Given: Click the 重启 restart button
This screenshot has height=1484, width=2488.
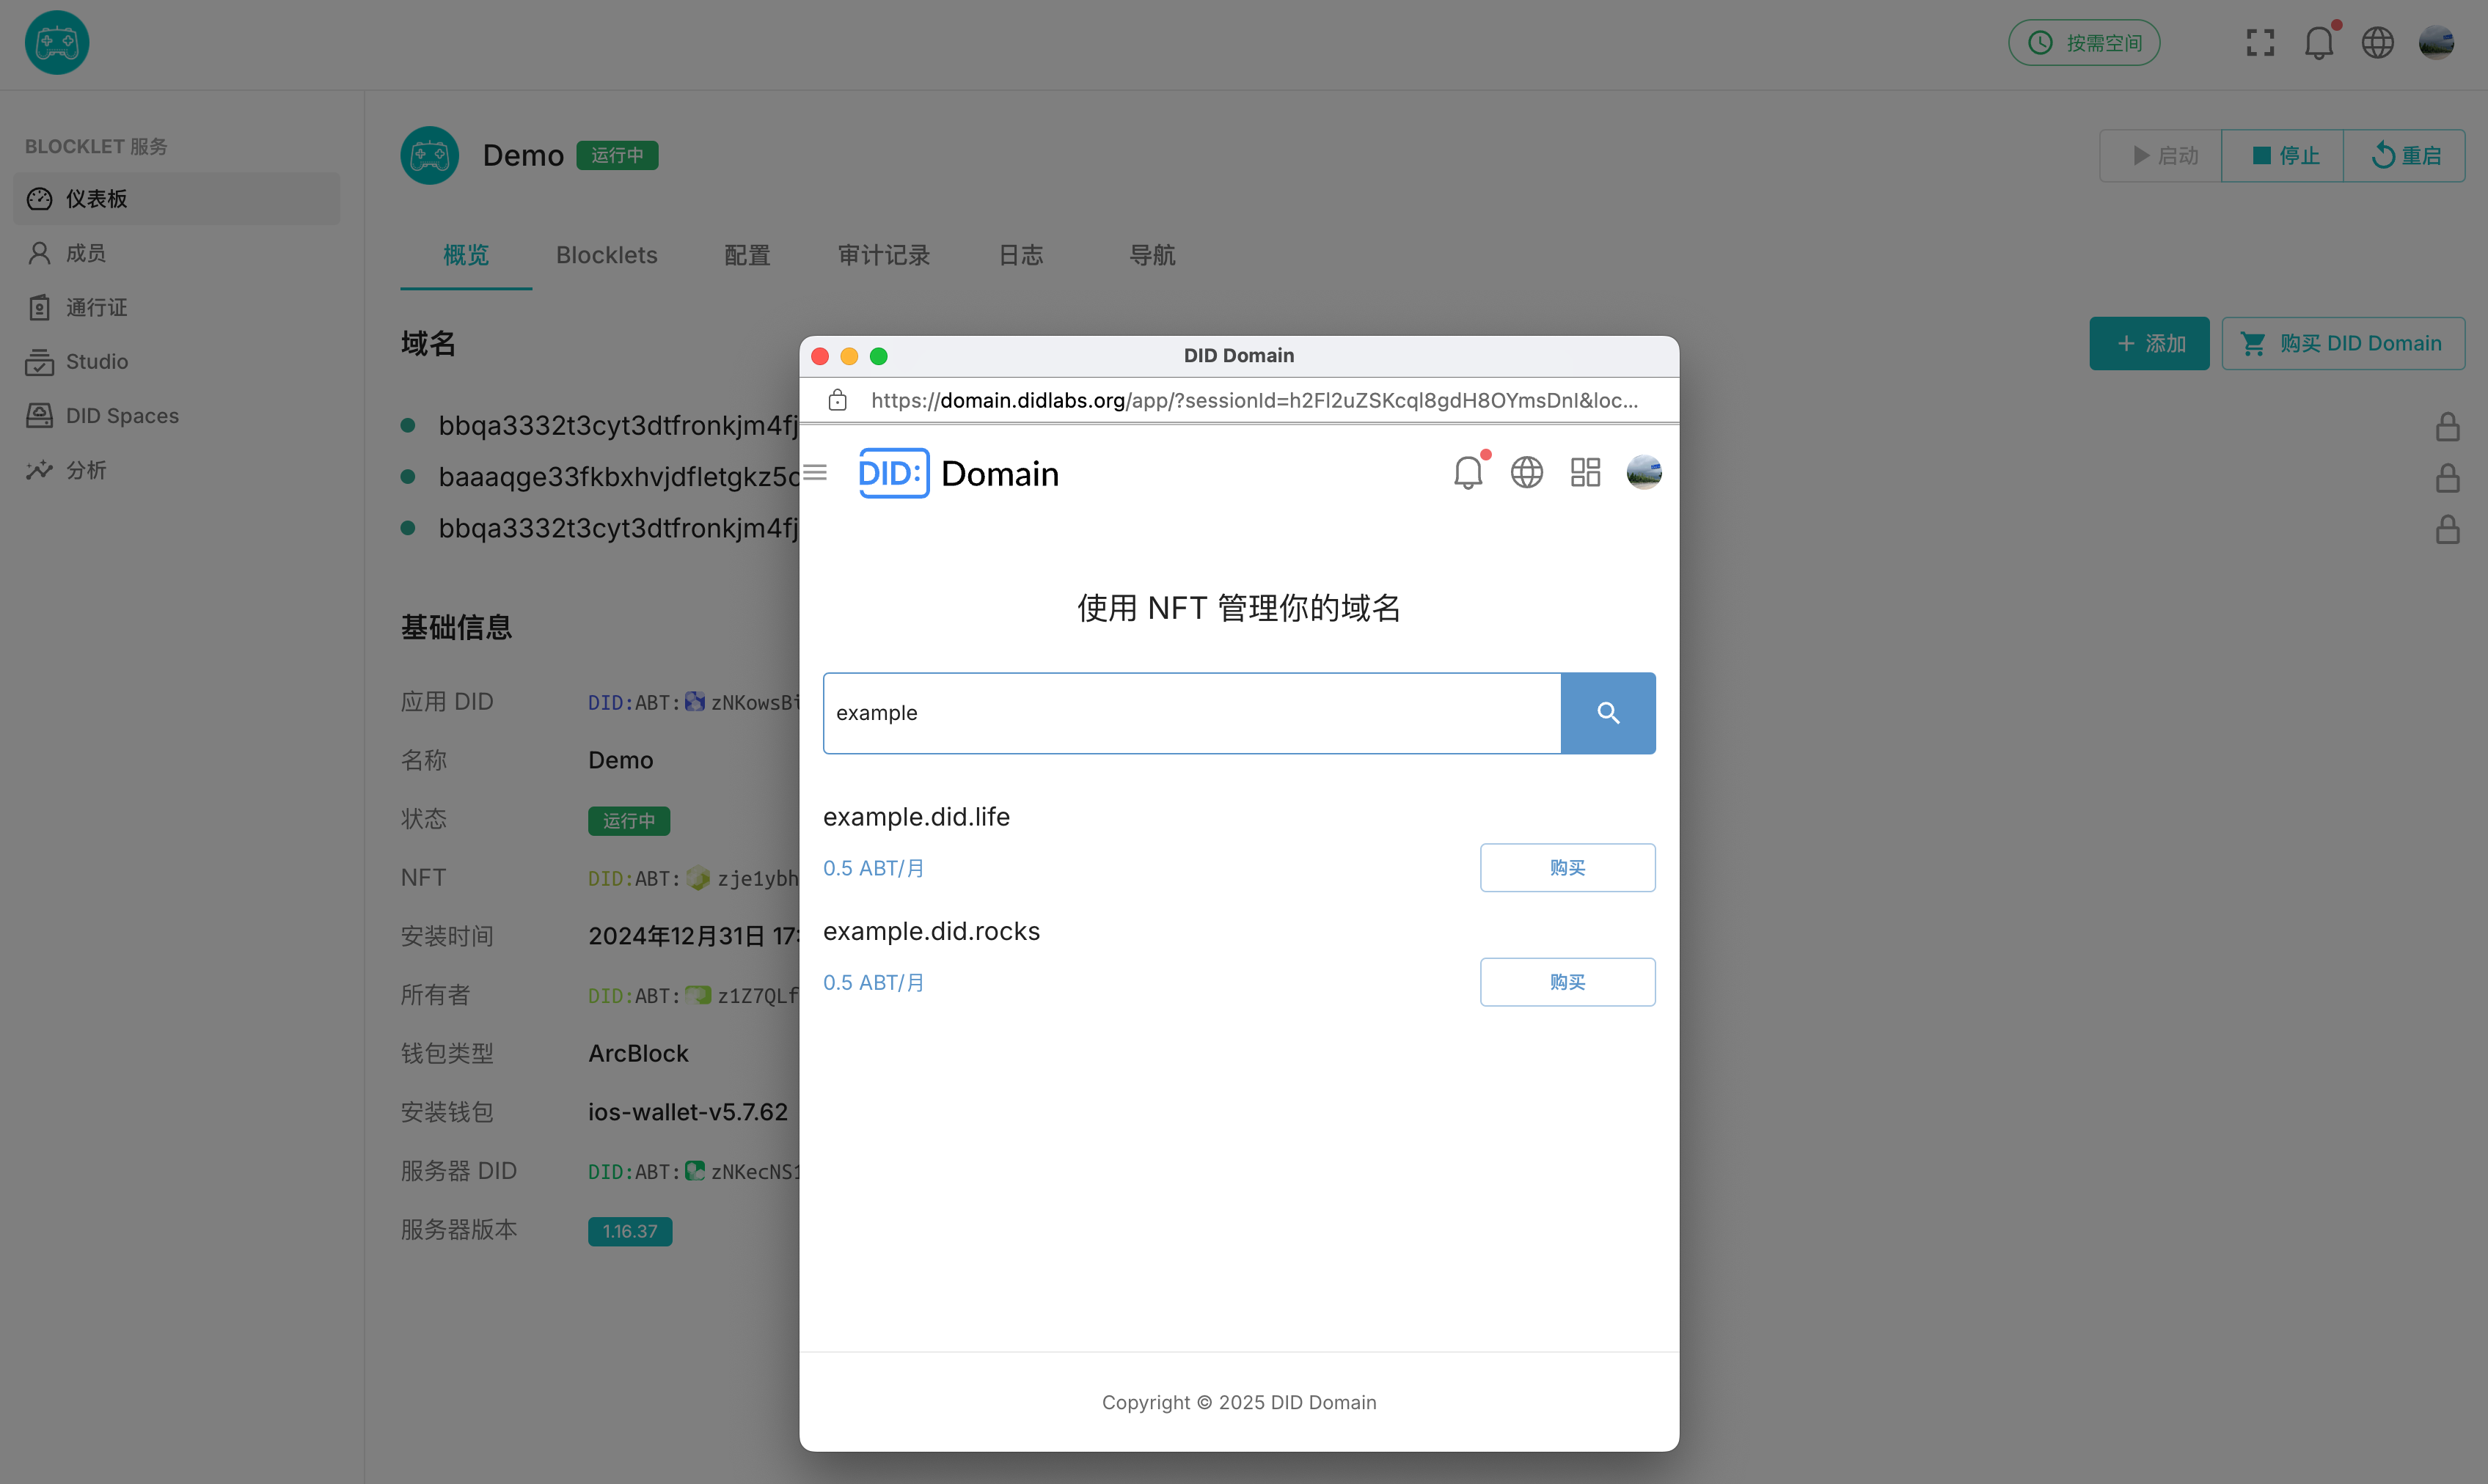Looking at the screenshot, I should pos(2404,156).
